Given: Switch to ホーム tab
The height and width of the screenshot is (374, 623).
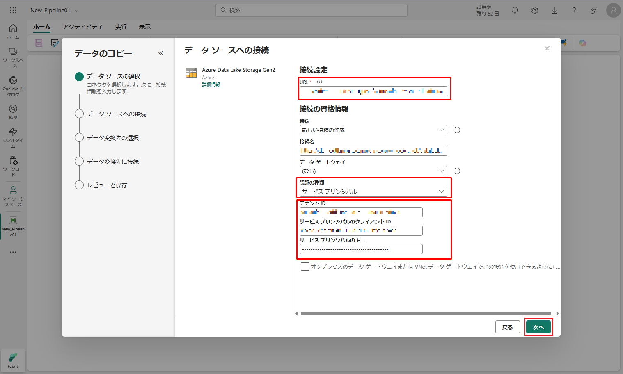Looking at the screenshot, I should click(x=42, y=27).
